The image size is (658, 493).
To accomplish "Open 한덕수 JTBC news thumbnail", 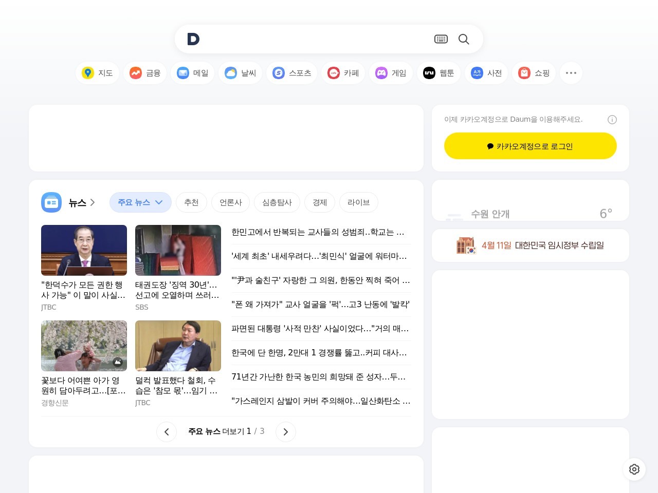I will tap(84, 250).
